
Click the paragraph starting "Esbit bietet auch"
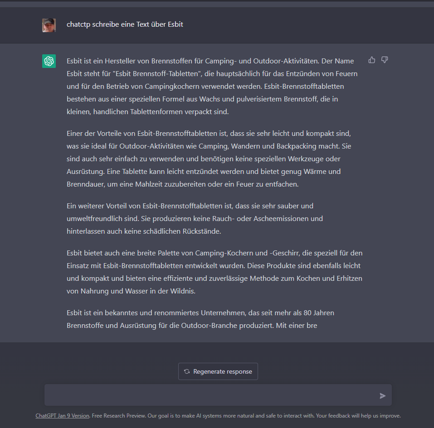coord(215,272)
